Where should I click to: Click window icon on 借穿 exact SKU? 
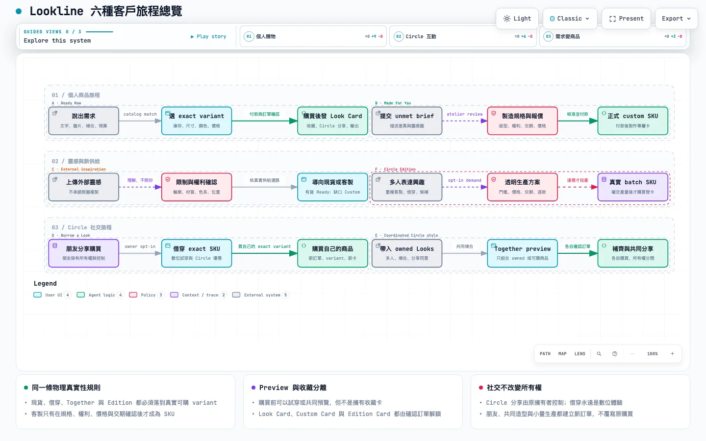click(168, 245)
